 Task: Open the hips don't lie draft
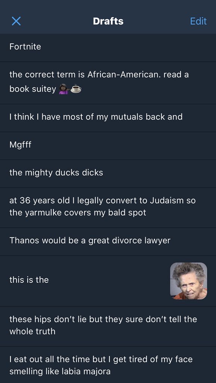click(108, 326)
